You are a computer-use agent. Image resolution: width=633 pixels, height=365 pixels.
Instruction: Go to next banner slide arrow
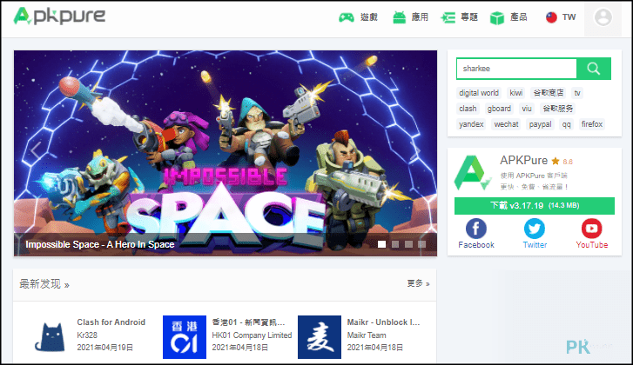(x=415, y=150)
